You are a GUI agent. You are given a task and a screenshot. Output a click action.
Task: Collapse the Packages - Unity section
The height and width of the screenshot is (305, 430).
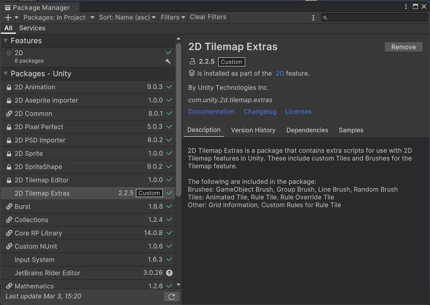pos(6,73)
